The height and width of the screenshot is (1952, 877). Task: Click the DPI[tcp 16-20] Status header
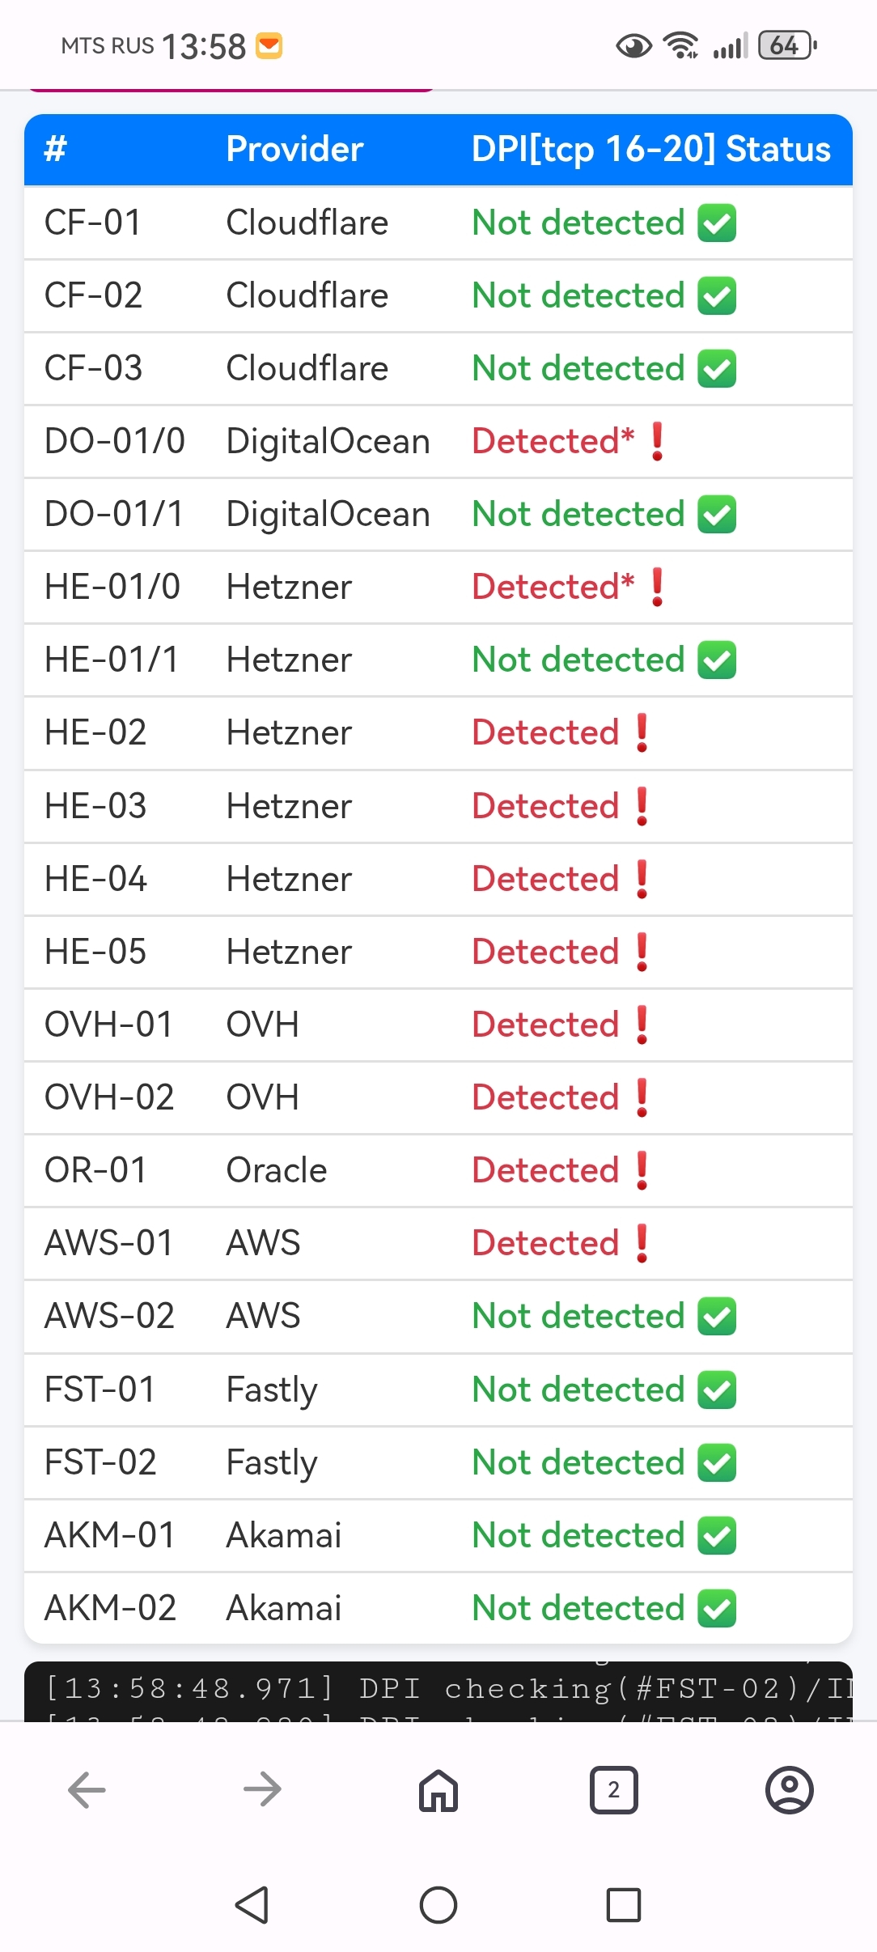tap(650, 150)
